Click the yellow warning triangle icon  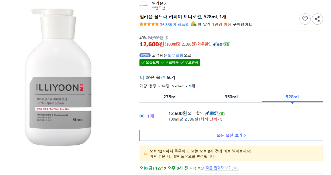point(145,153)
